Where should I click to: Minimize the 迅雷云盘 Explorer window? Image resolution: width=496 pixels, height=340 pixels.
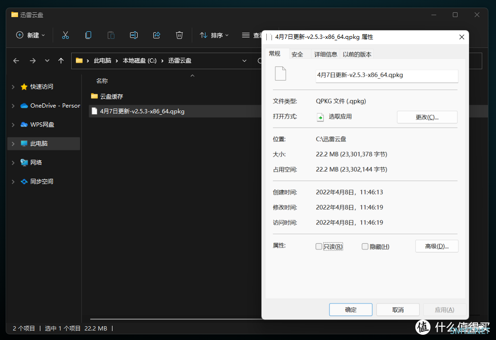click(x=434, y=15)
